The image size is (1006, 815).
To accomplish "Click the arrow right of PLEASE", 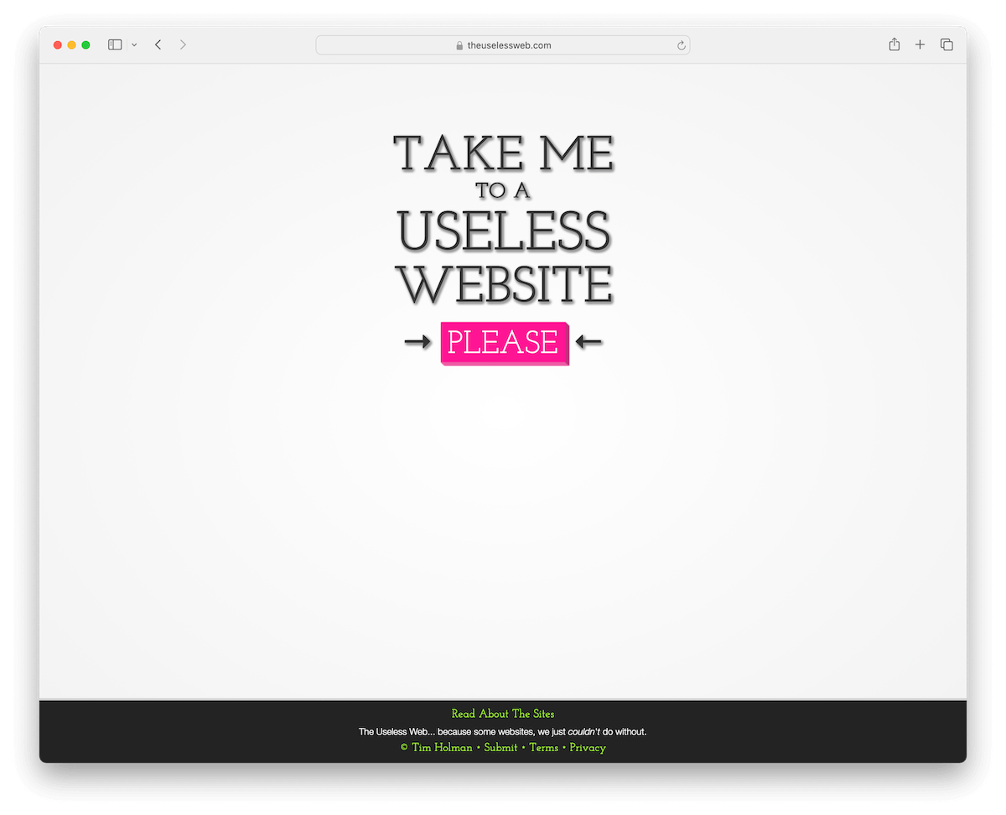I will [x=589, y=342].
